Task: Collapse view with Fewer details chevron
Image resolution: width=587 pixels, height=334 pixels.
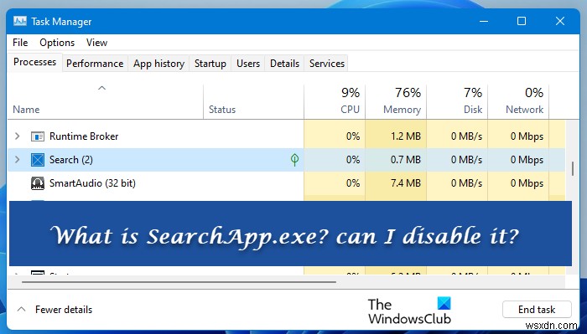Action: (x=22, y=310)
